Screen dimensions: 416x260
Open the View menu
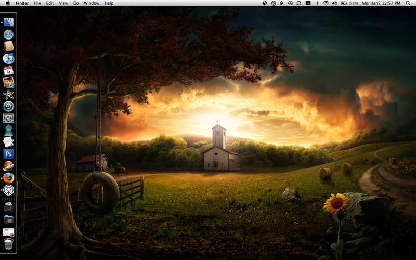point(63,3)
